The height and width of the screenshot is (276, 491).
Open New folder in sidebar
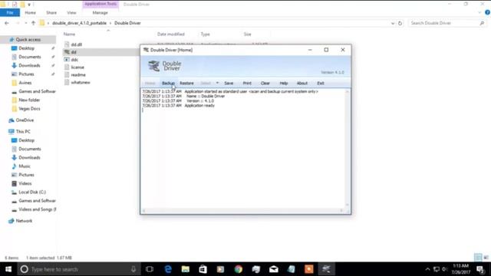click(x=29, y=100)
